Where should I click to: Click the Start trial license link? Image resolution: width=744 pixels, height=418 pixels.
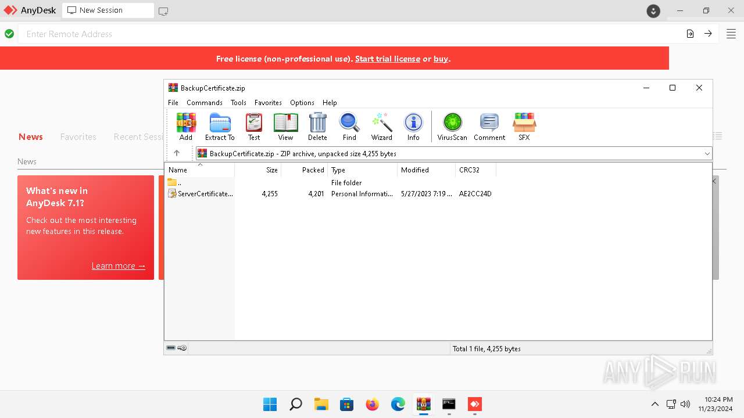(388, 59)
